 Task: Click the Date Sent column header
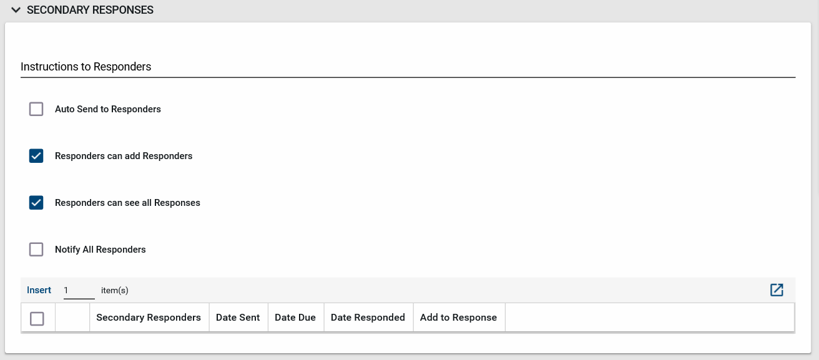(238, 317)
